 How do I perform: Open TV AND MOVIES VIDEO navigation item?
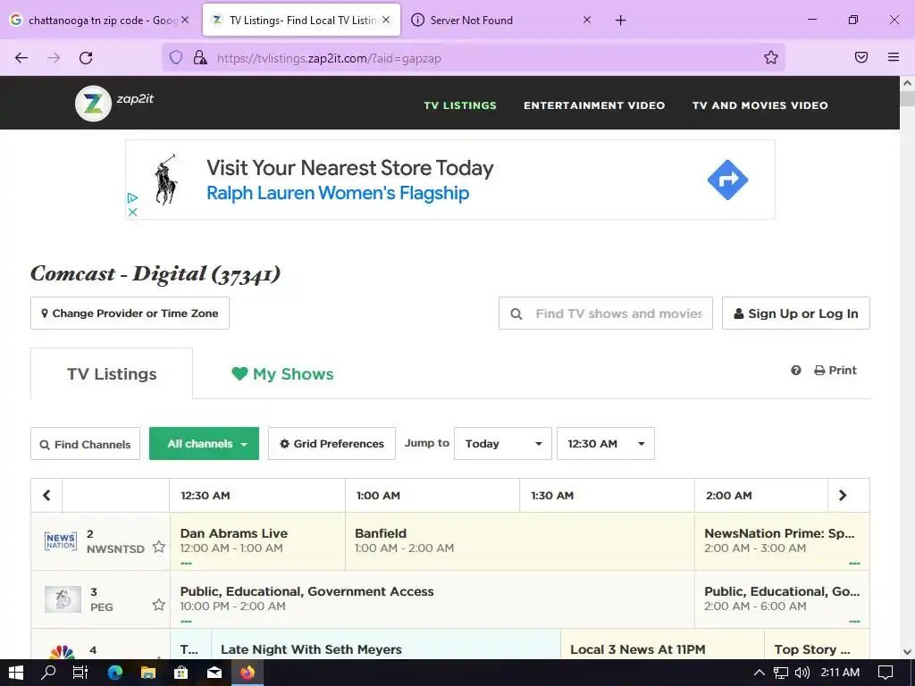760,105
